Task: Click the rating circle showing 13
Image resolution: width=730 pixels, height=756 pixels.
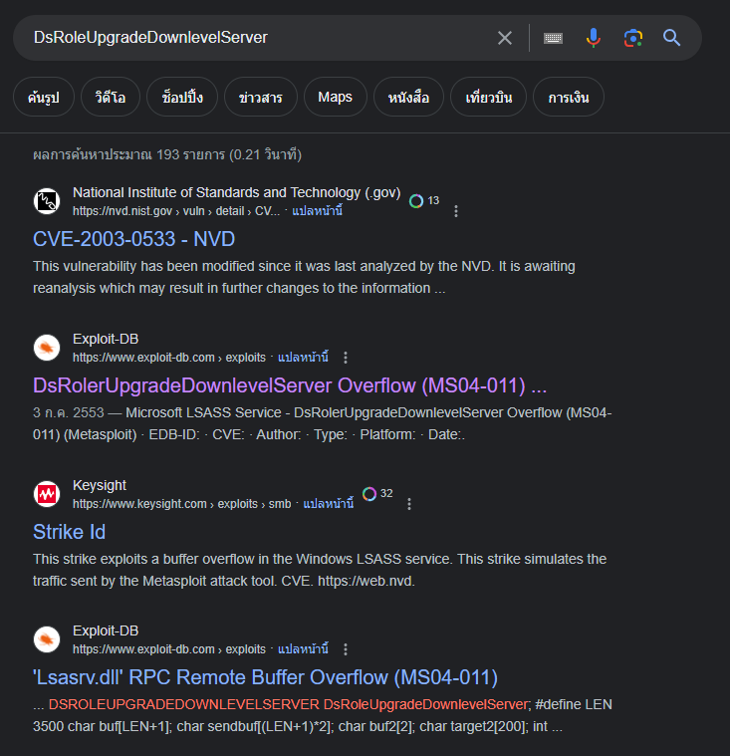Action: point(424,200)
